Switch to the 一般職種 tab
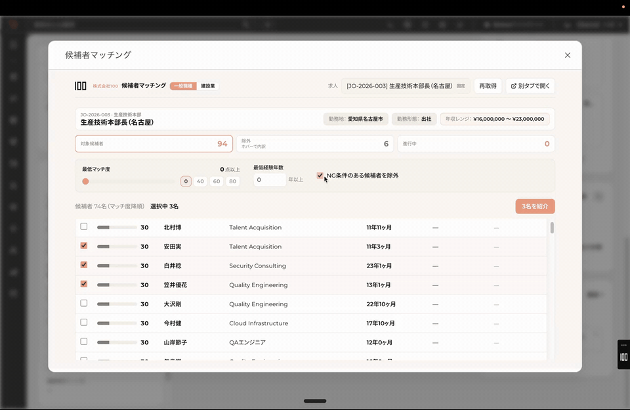Image resolution: width=630 pixels, height=410 pixels. coord(183,85)
